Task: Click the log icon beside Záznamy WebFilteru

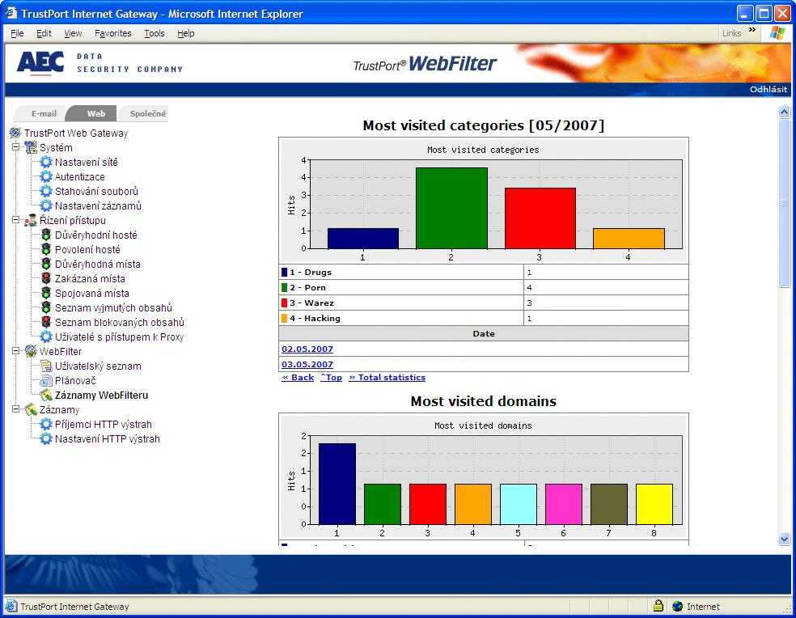Action: tap(45, 395)
